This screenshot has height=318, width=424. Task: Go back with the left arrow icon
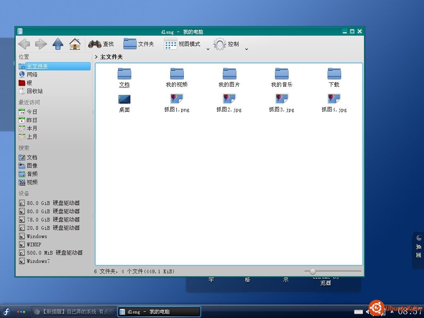point(24,44)
